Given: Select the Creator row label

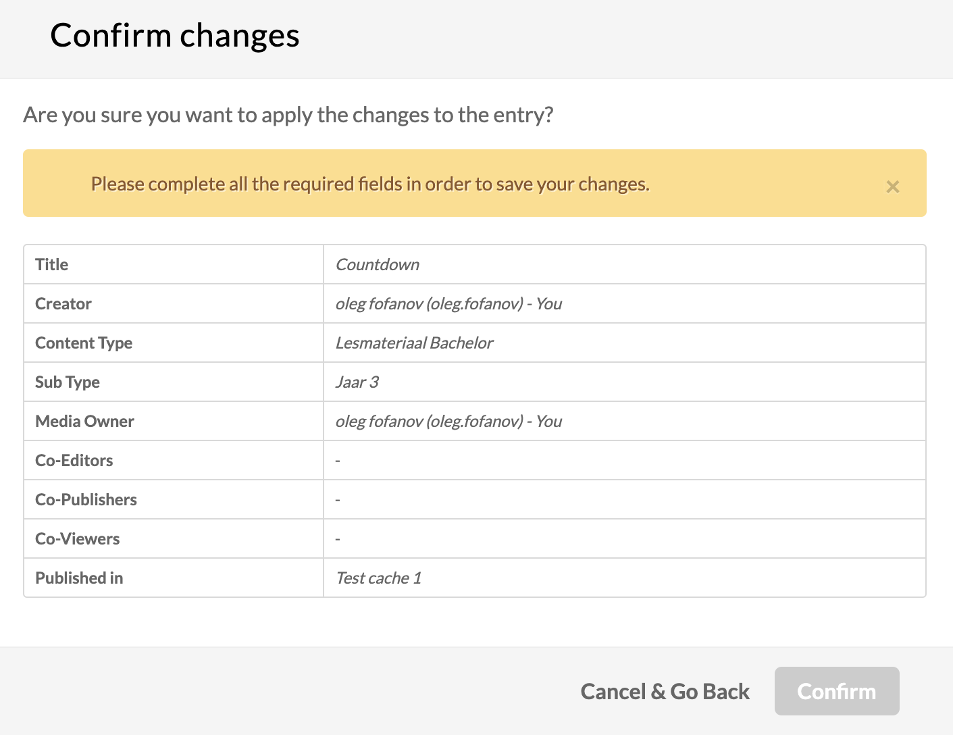Looking at the screenshot, I should tap(63, 304).
